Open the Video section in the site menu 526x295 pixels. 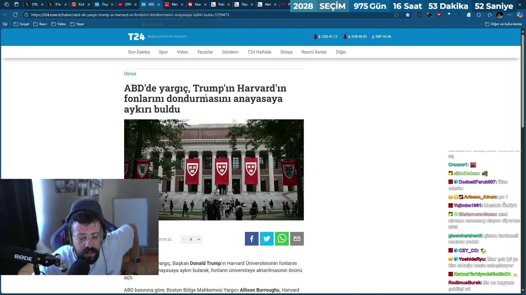[x=182, y=52]
